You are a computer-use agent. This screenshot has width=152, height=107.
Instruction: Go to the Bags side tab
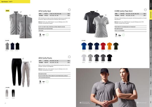tap(151, 83)
